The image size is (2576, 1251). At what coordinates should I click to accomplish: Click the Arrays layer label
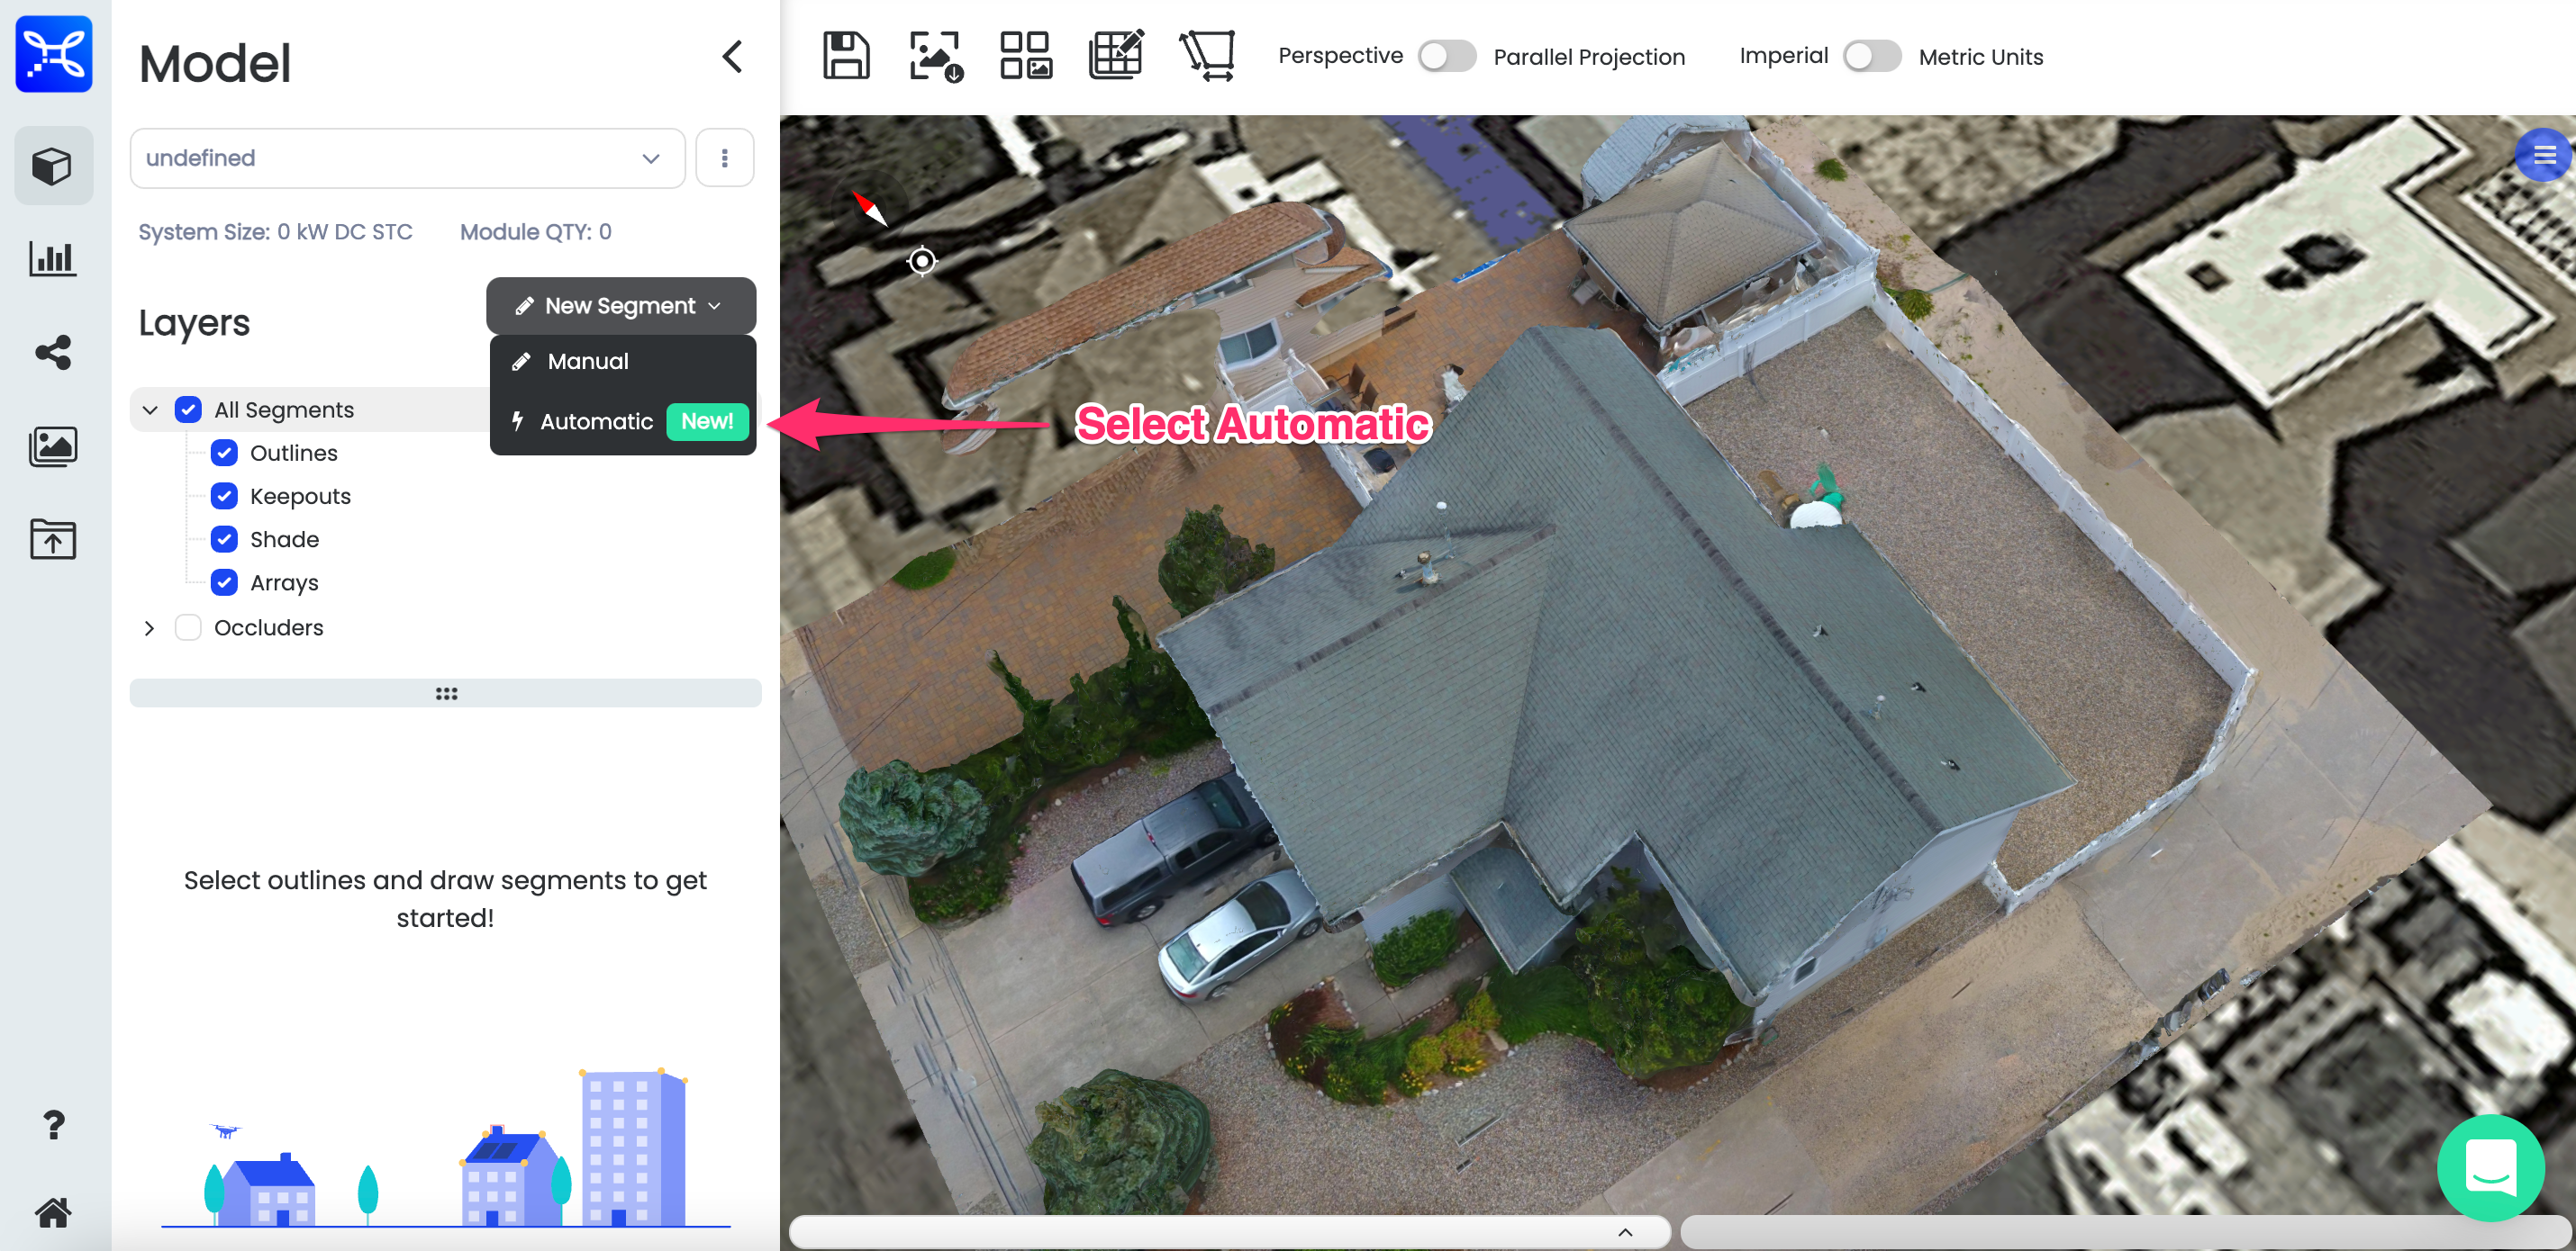(x=284, y=582)
